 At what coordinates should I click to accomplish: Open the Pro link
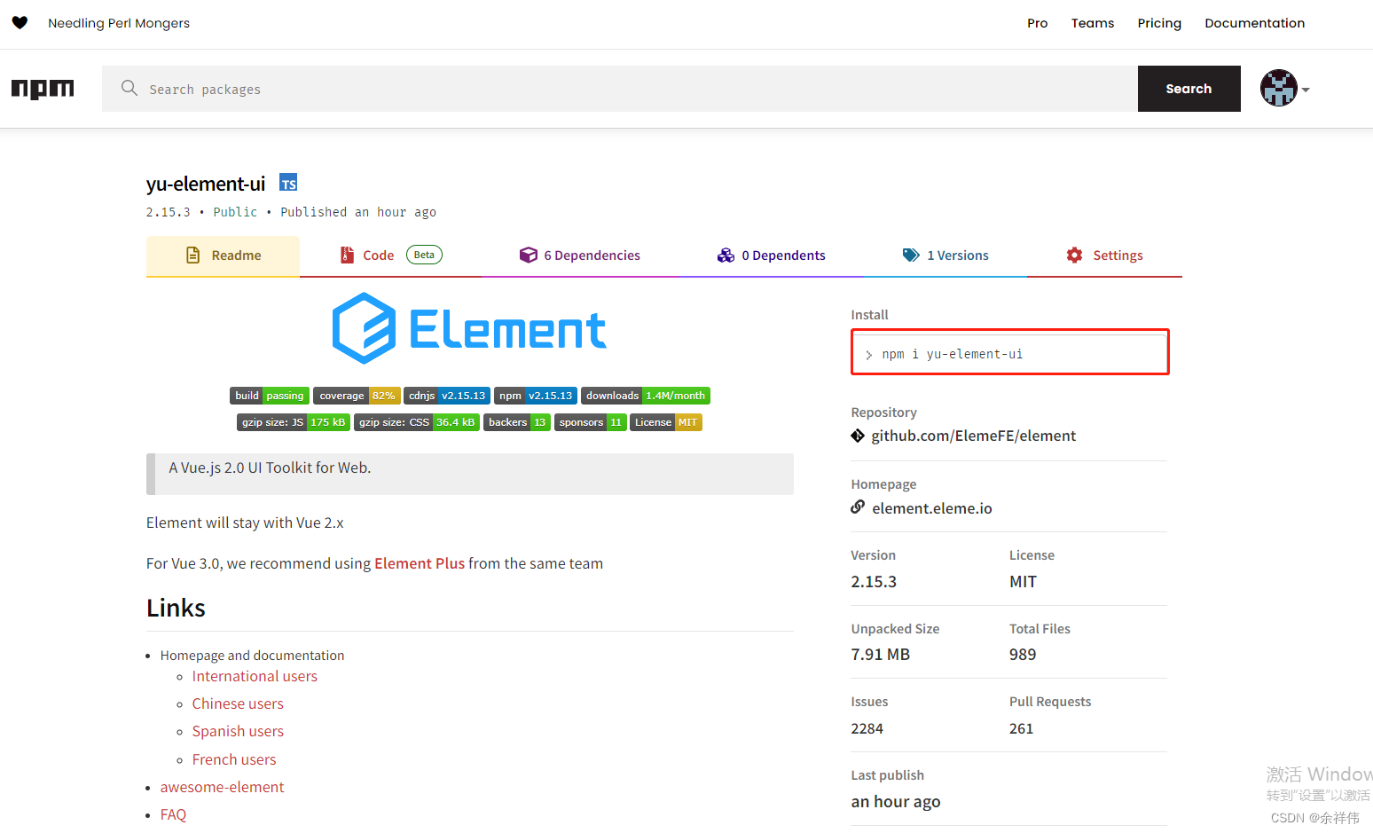pos(1037,23)
